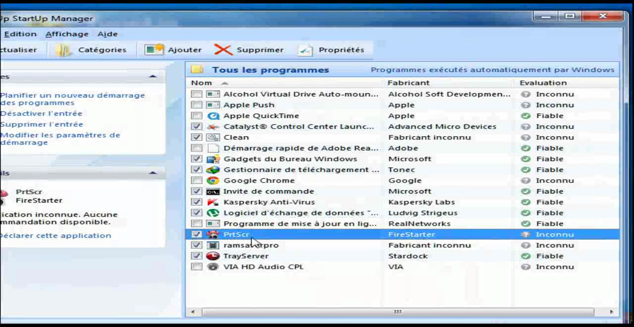Collapse the upper left tasks panel

[x=153, y=77]
